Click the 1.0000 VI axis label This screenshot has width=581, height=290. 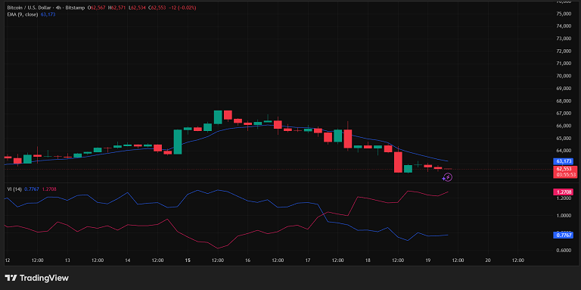[x=563, y=216]
